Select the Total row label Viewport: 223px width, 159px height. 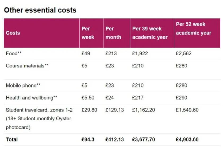coord(12,140)
